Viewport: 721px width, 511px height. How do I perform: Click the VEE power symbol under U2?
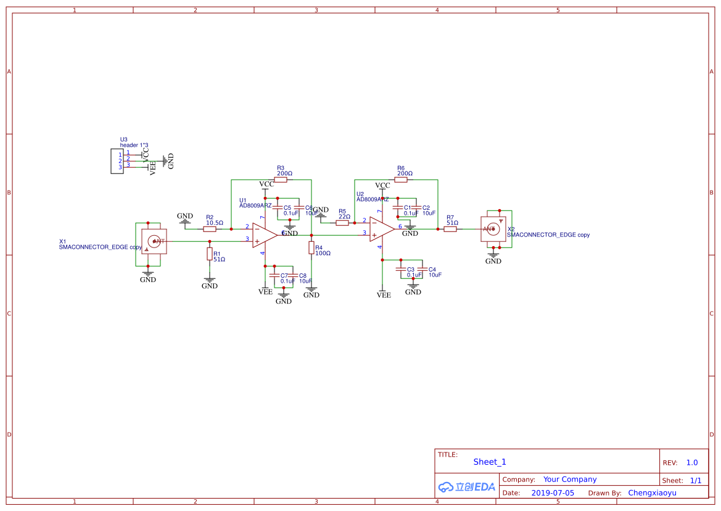[x=384, y=294]
